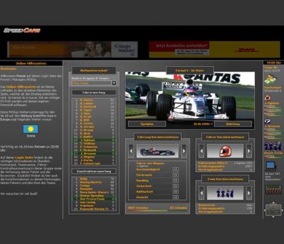Click the track map icon at sidebar bottom
Viewport: 284px width, 244px height.
[273, 210]
